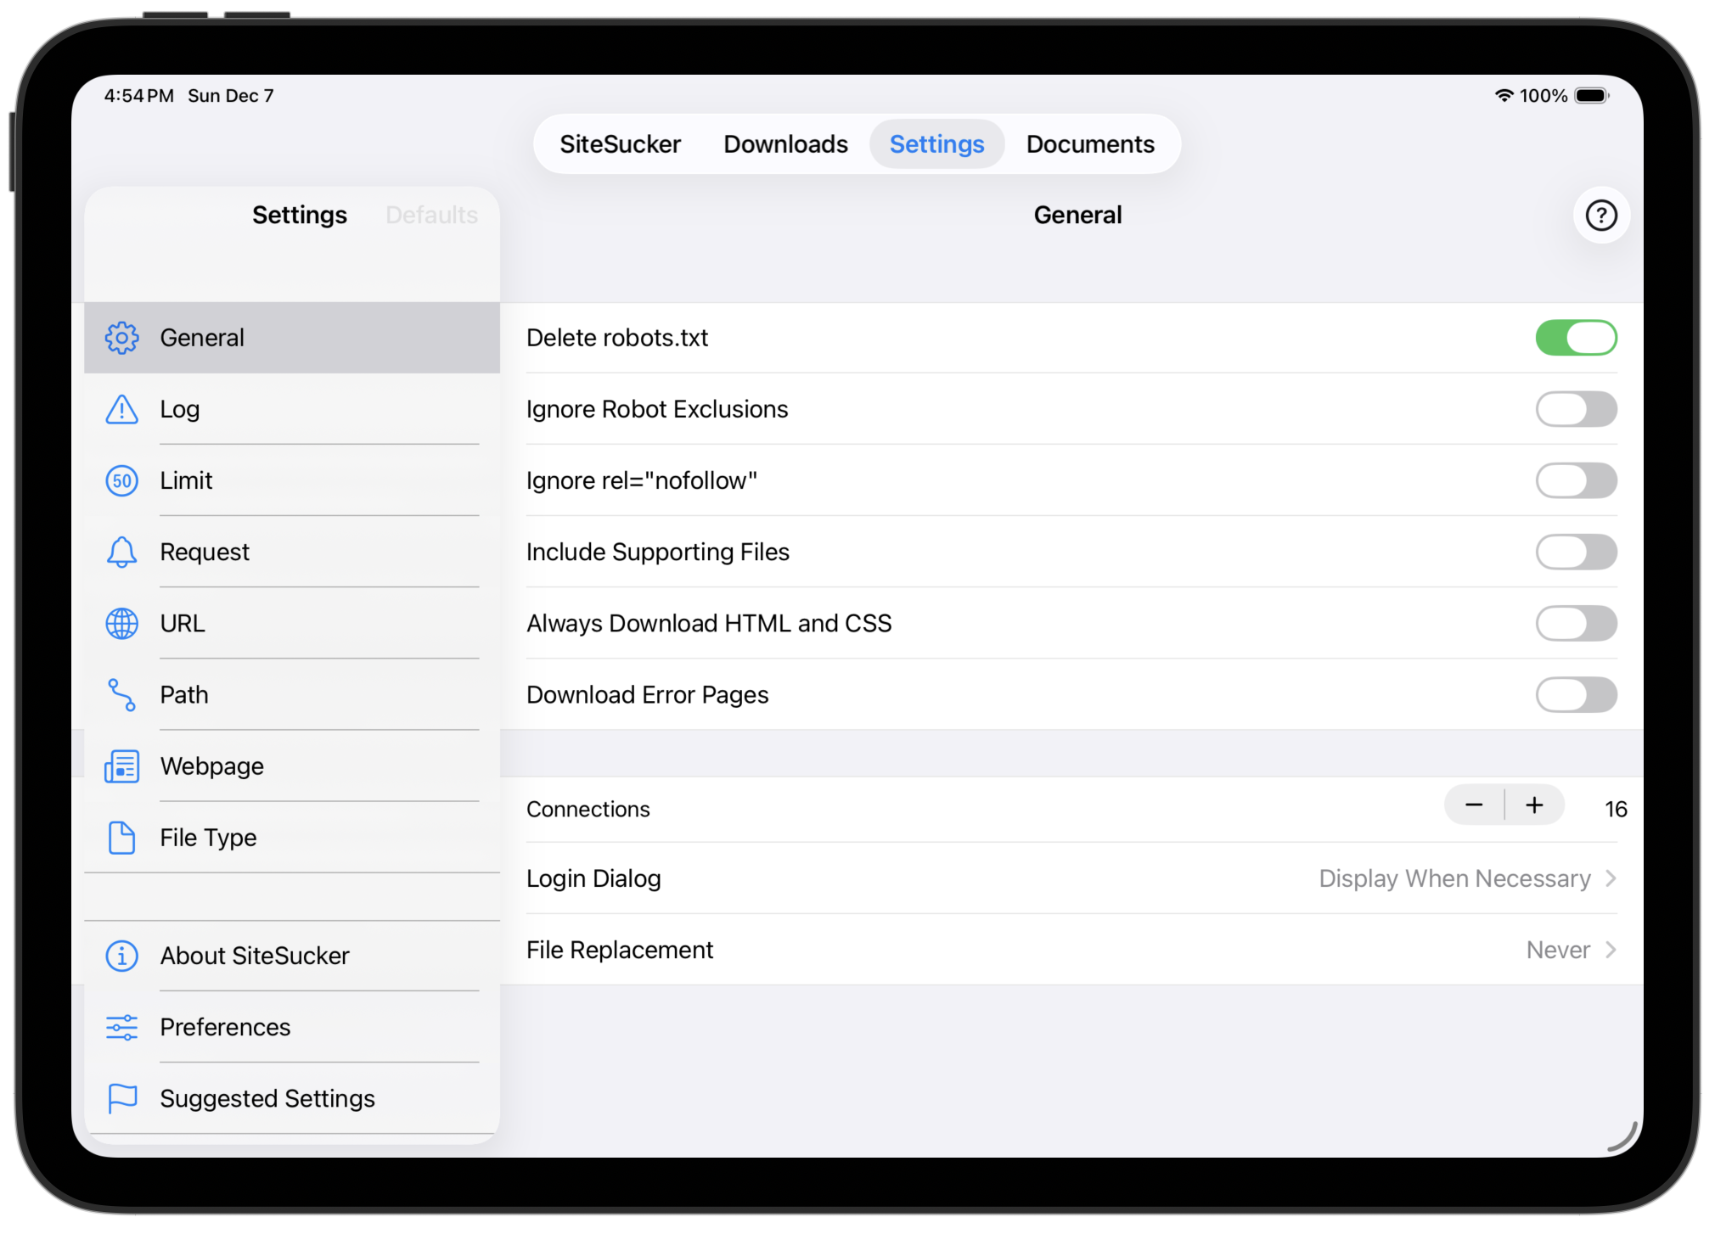This screenshot has width=1715, height=1234.
Task: Open the Limit settings section
Action: tap(292, 480)
